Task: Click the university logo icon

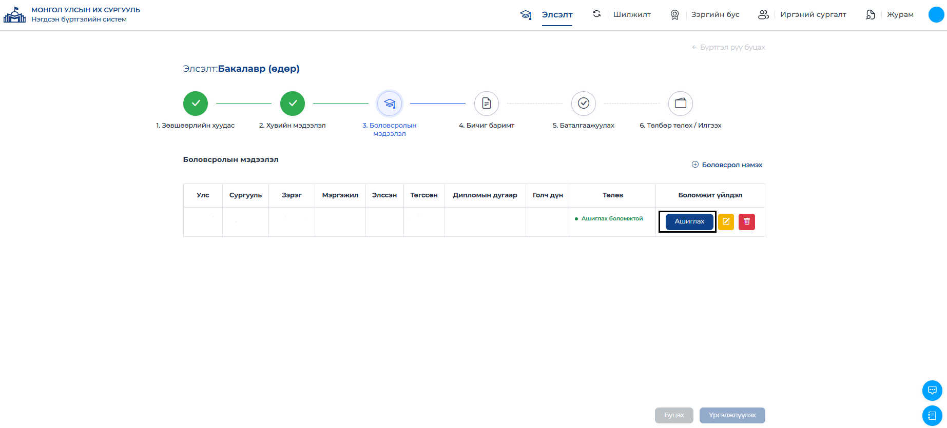Action: click(14, 15)
